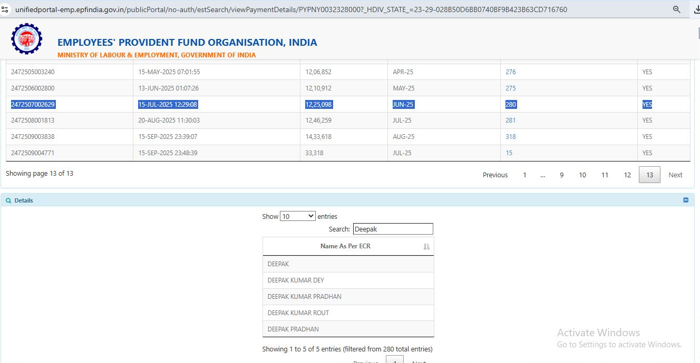Open the 15 link in last row
700x363 pixels.
tap(509, 153)
